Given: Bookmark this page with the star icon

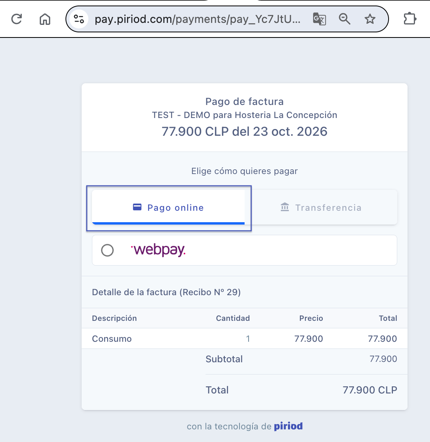Looking at the screenshot, I should tap(370, 19).
